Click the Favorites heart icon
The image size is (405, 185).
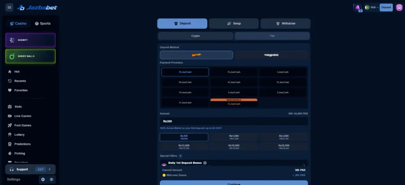coord(10,90)
